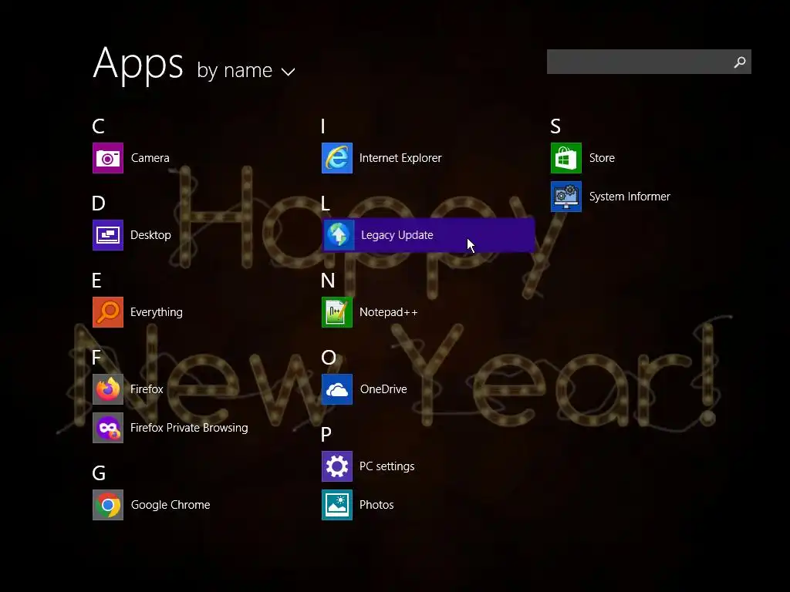Select the E letter group header
The width and height of the screenshot is (790, 592).
pos(96,281)
